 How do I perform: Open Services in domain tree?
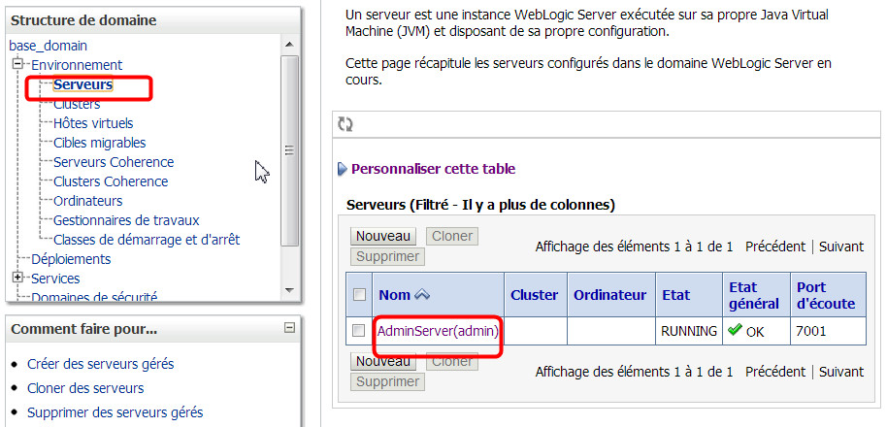(x=55, y=279)
